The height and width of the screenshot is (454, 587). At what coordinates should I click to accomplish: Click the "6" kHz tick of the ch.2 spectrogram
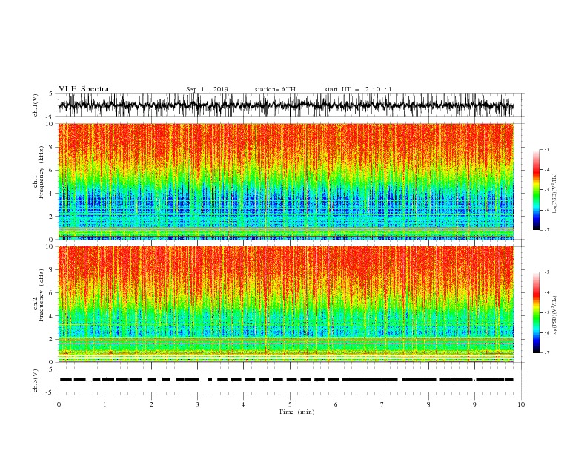52,293
